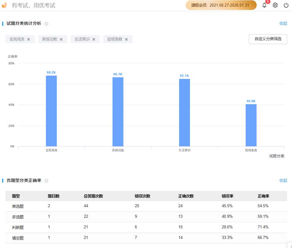Click the orange app logo icon
The height and width of the screenshot is (248, 292).
tap(4, 5)
